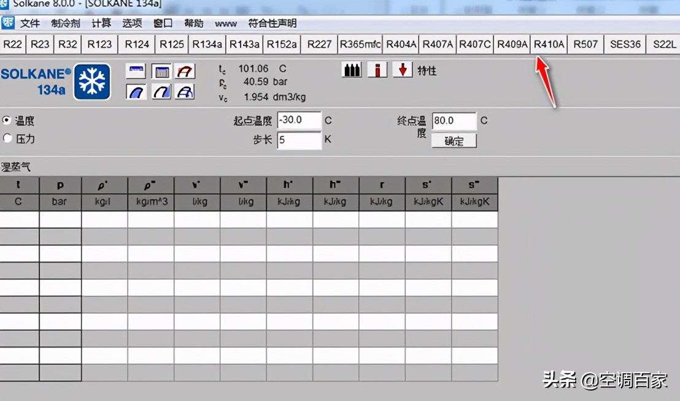Image resolution: width=680 pixels, height=401 pixels.
Task: Open the www menu
Action: click(226, 24)
